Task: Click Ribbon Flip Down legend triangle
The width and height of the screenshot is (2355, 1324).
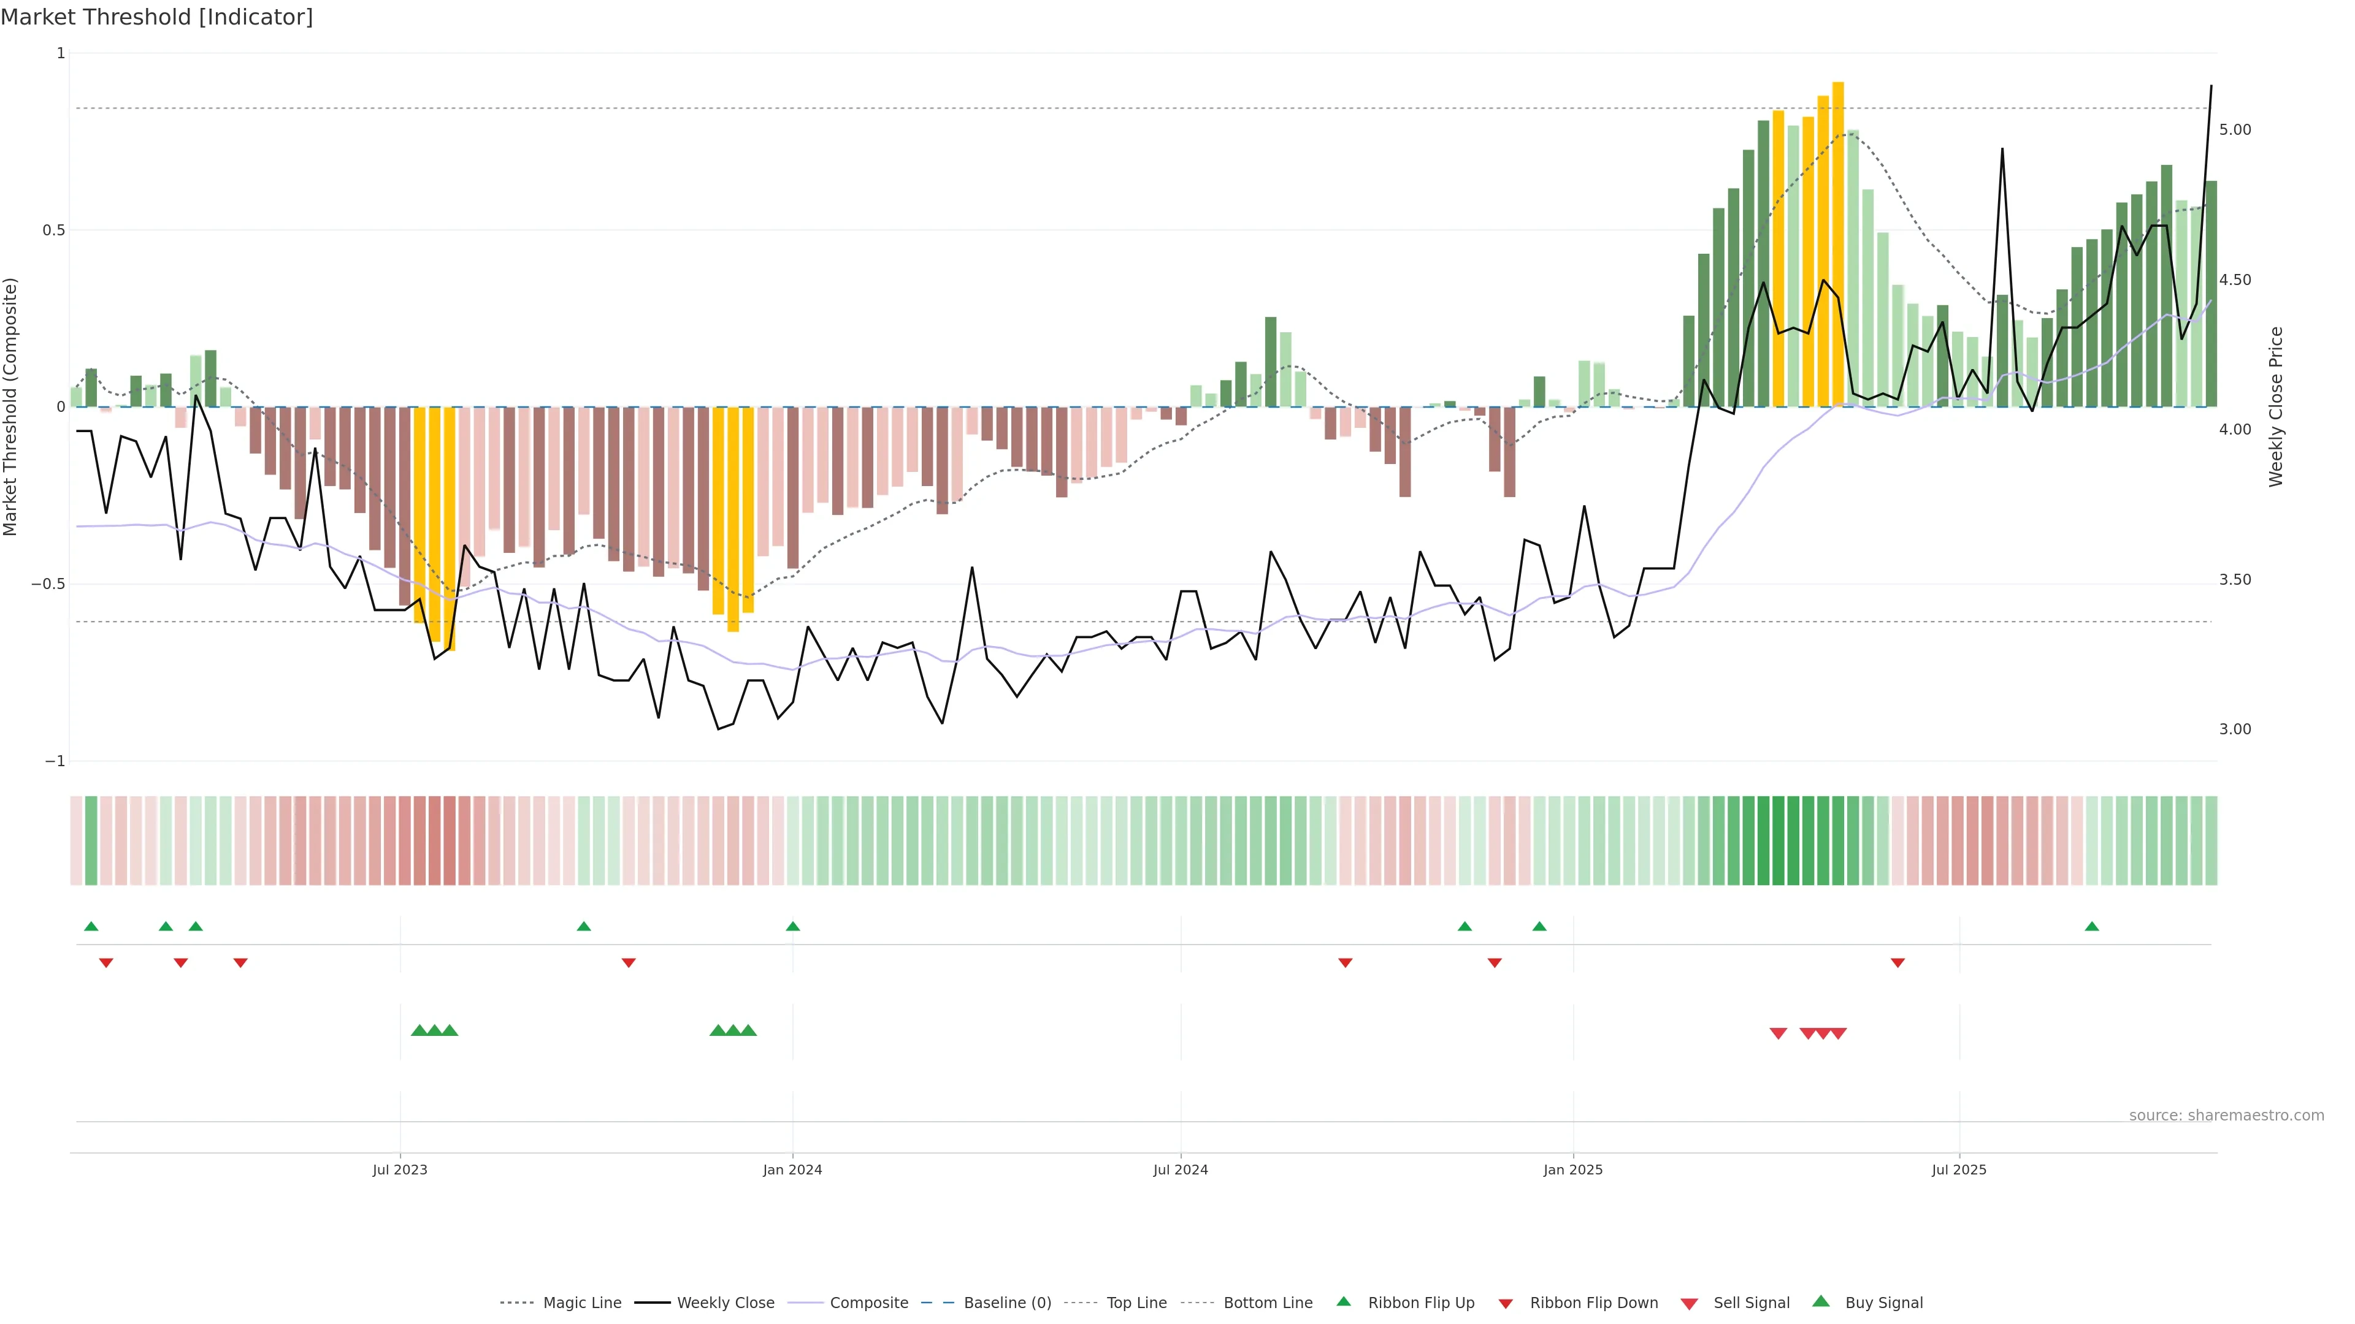Action: pos(1506,1304)
